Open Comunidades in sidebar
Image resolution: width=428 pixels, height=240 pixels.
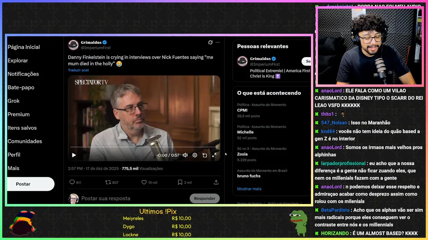(x=25, y=141)
